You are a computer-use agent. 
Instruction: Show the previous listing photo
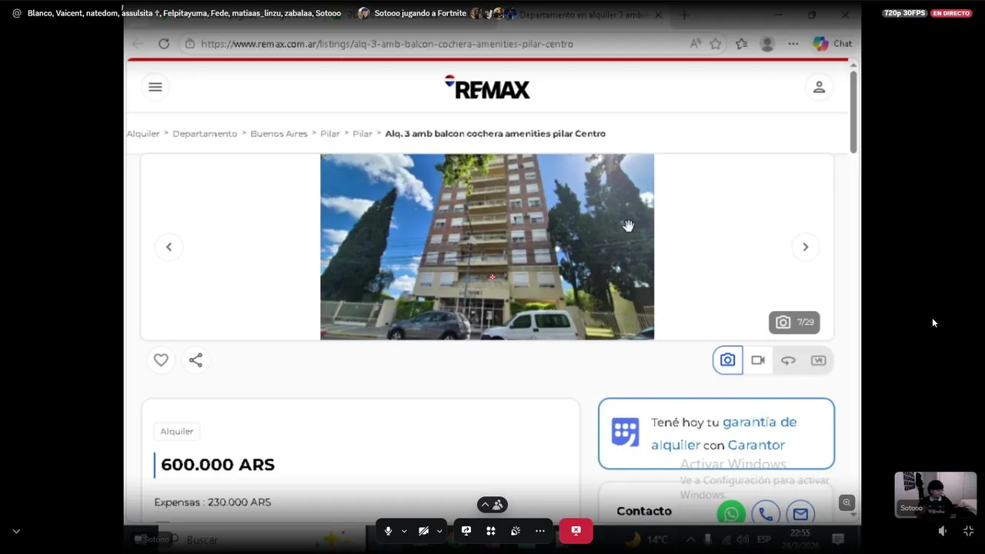[169, 247]
